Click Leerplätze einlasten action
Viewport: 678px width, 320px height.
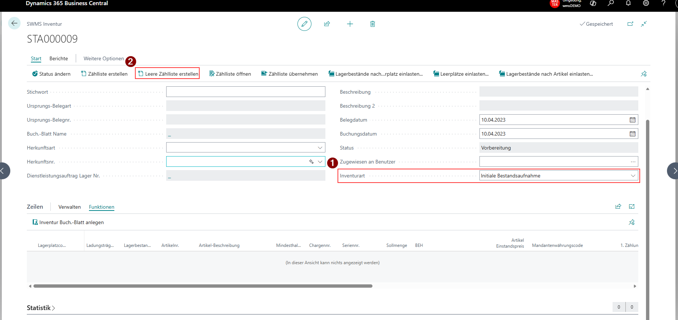461,74
